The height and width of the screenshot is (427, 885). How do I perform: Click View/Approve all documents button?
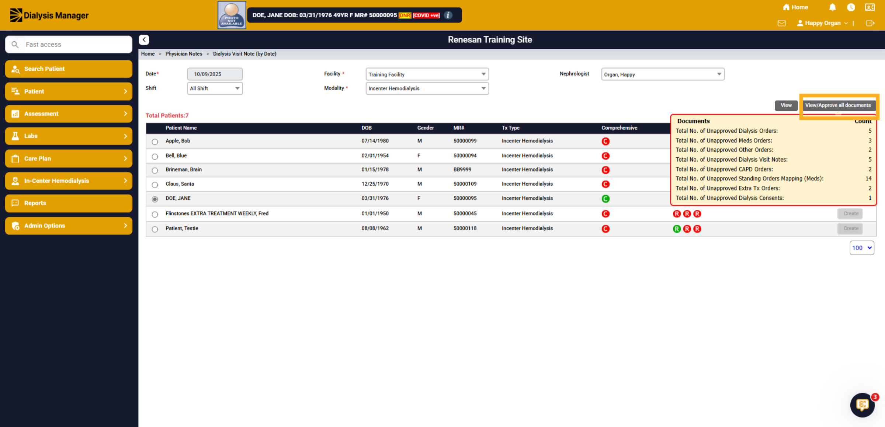coord(838,105)
